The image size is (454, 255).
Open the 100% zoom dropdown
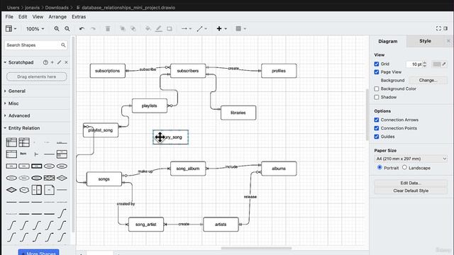pyautogui.click(x=35, y=28)
